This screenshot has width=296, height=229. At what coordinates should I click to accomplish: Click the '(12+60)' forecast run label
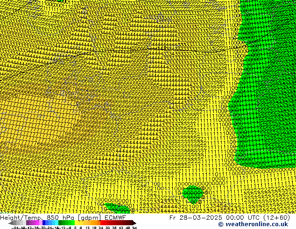[x=276, y=218]
